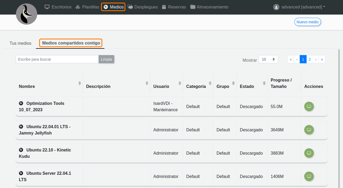Screen dimensions: 343x188
Task: Click the vertical scrollbar of the table
Action: click(x=339, y=117)
